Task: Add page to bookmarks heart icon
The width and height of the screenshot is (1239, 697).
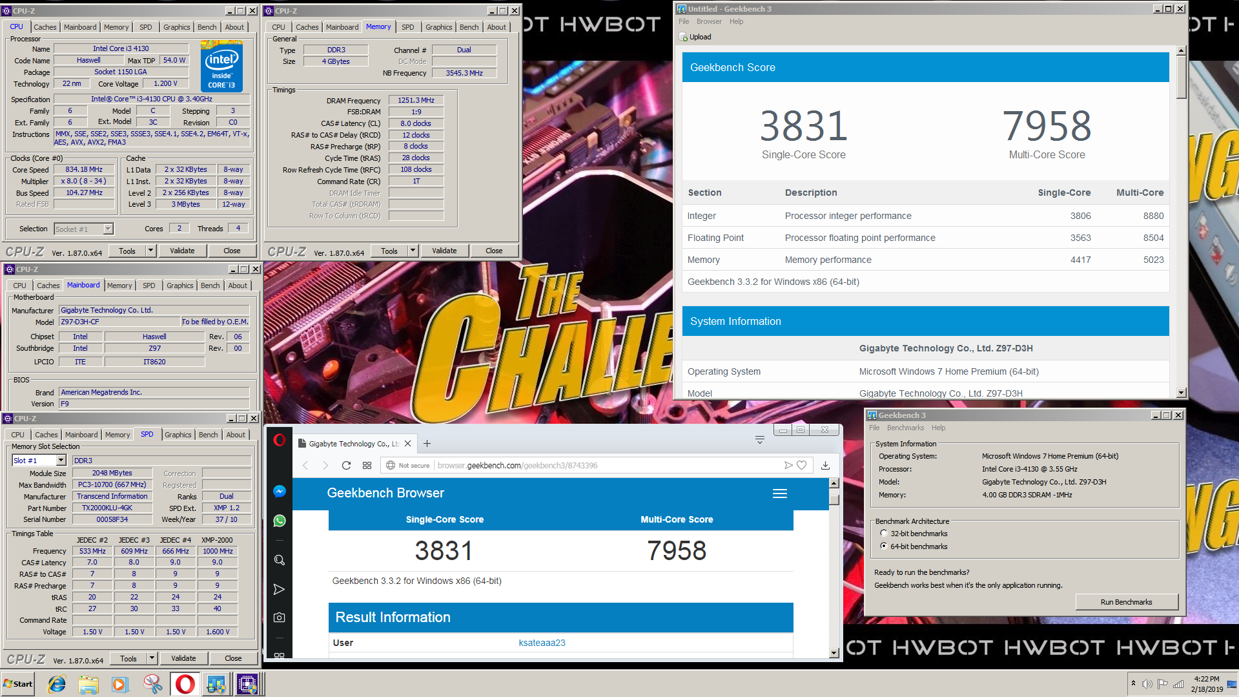Action: [801, 465]
